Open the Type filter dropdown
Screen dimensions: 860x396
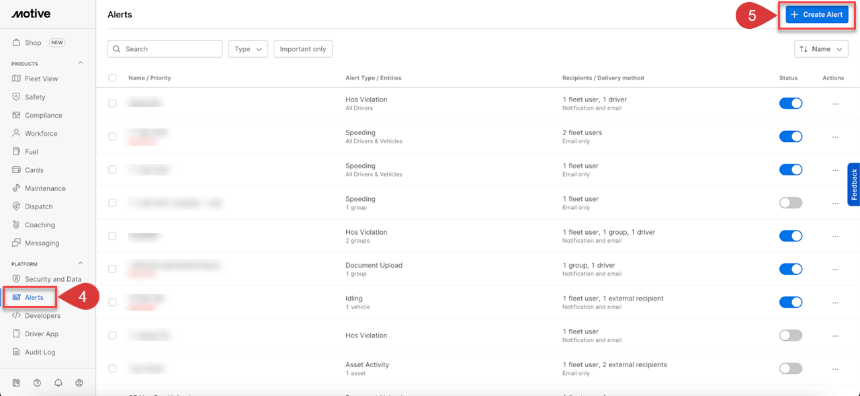[x=248, y=49]
